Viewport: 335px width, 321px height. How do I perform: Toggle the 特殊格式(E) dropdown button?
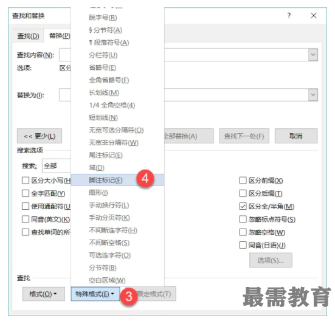pos(95,294)
